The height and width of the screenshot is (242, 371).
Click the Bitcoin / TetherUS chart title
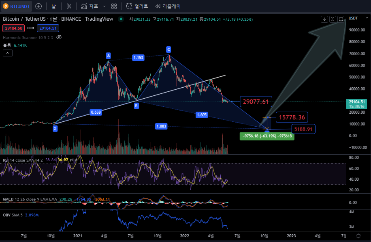58,19
